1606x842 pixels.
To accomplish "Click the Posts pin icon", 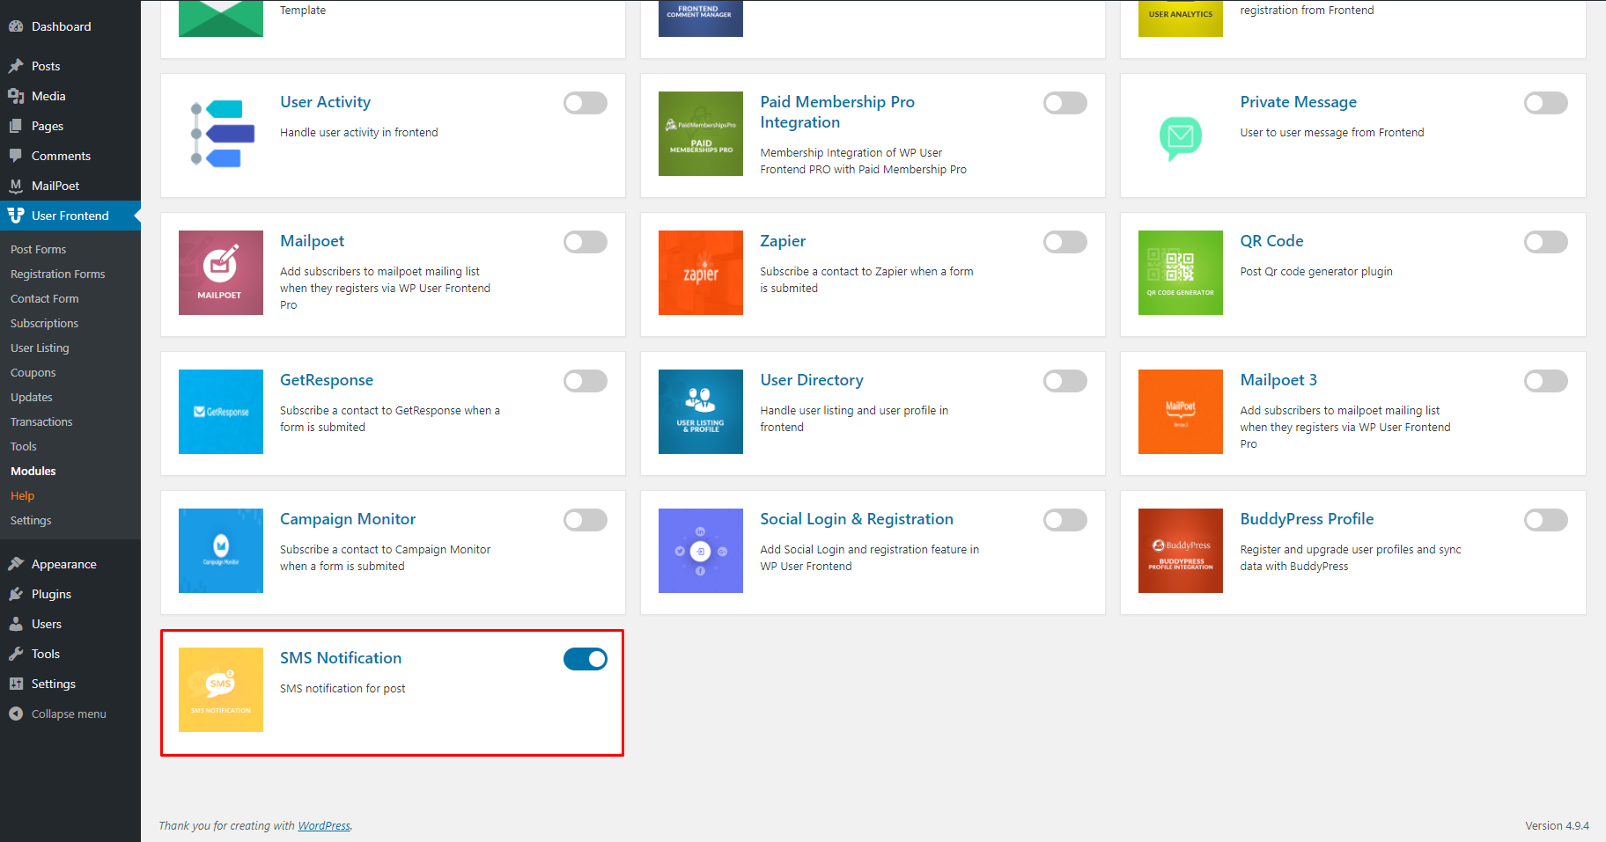I will click(16, 66).
